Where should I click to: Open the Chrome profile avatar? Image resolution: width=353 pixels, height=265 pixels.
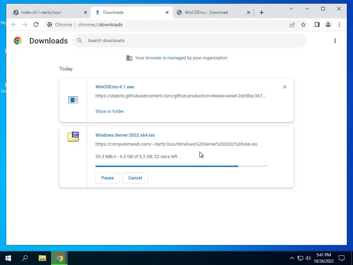click(328, 24)
